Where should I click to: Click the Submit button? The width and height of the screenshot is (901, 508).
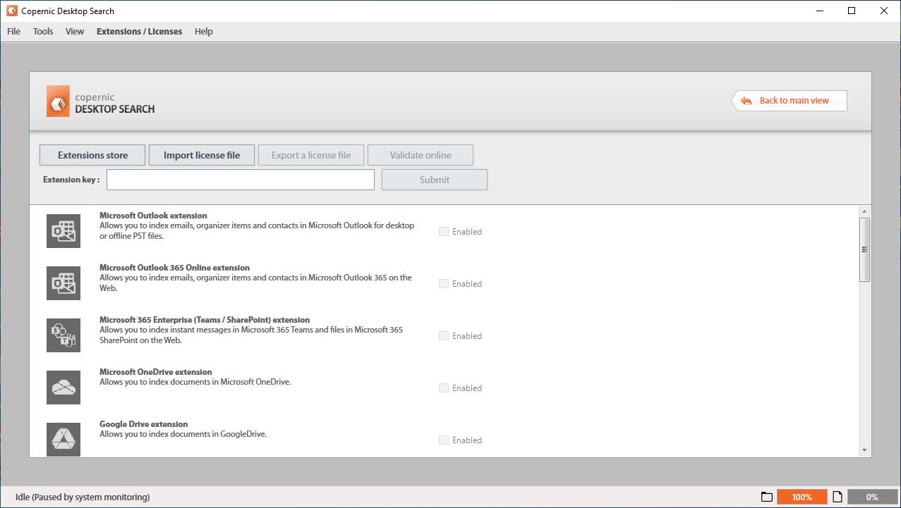click(x=435, y=180)
